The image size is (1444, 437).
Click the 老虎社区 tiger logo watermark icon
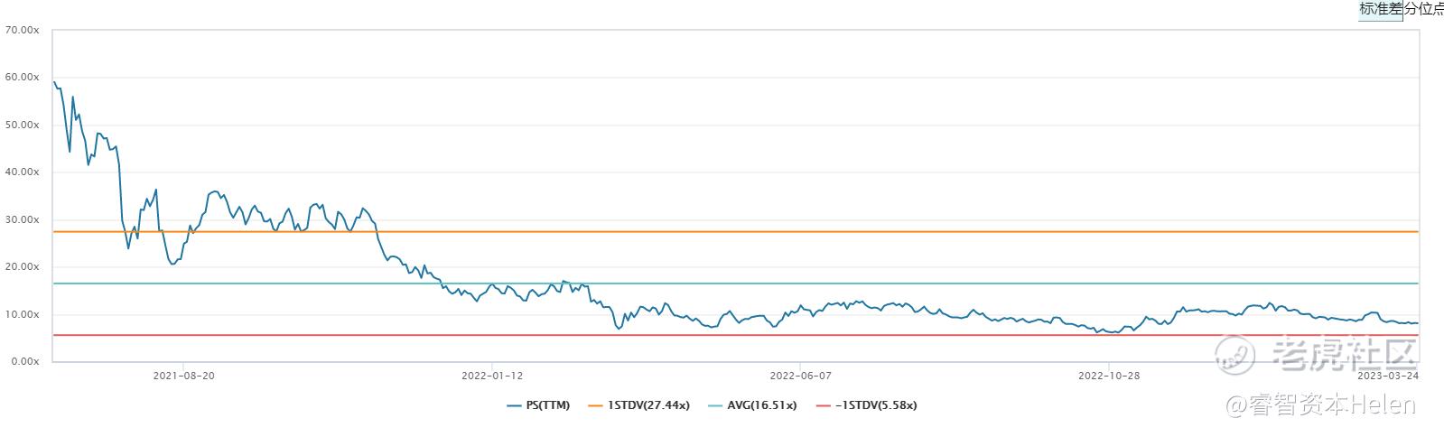click(x=1235, y=354)
